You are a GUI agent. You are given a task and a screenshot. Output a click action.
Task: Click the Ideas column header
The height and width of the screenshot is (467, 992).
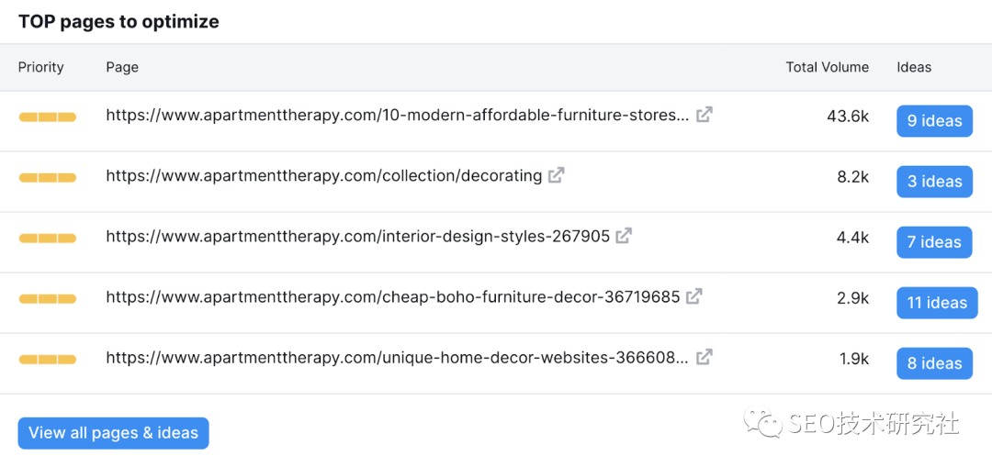914,67
